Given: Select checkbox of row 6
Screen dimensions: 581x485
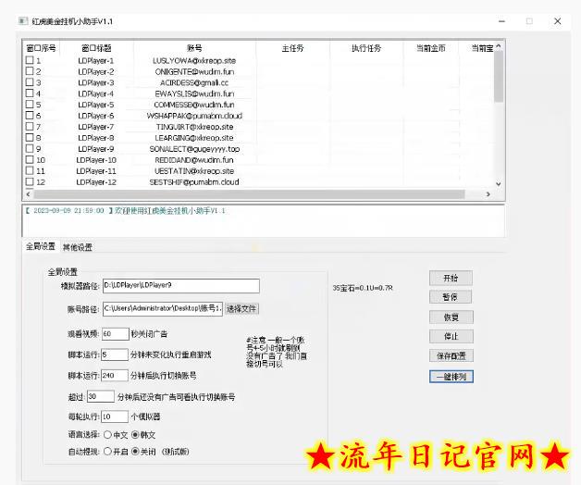Looking at the screenshot, I should point(30,116).
